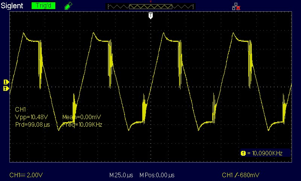Click the trigger level T marker on left edge
This screenshot has height=181, width=301.
click(6, 89)
